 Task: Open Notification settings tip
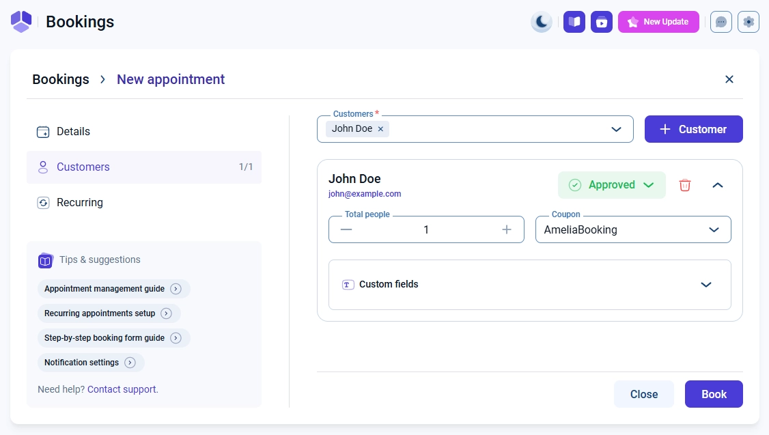click(x=91, y=363)
